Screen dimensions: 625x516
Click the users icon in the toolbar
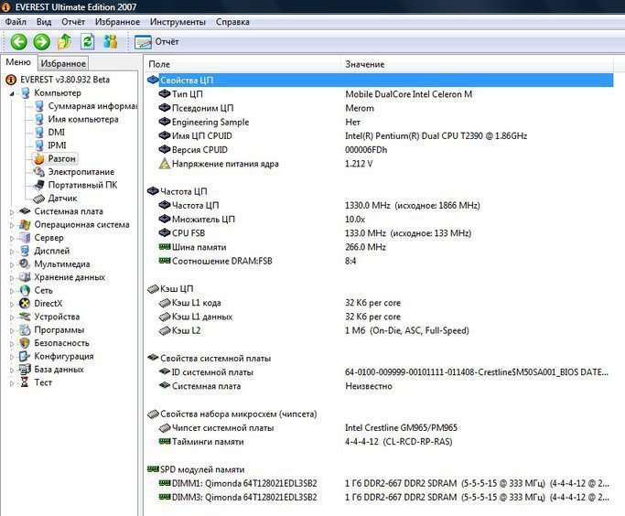(111, 41)
